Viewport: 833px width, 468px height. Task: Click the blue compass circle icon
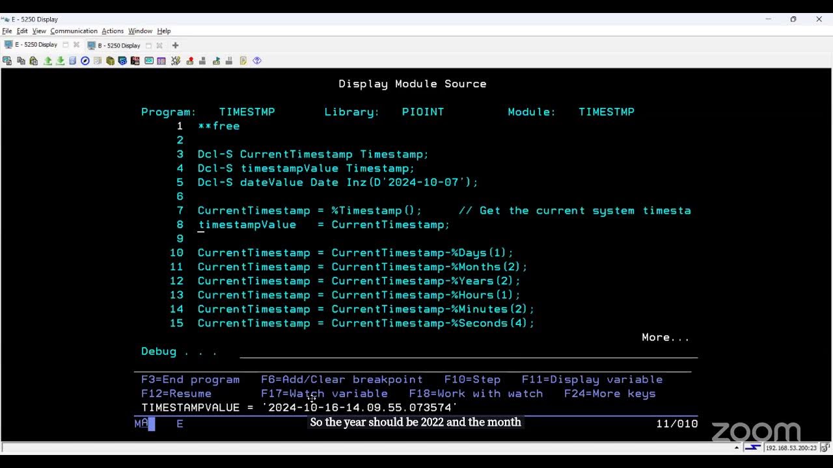(85, 60)
